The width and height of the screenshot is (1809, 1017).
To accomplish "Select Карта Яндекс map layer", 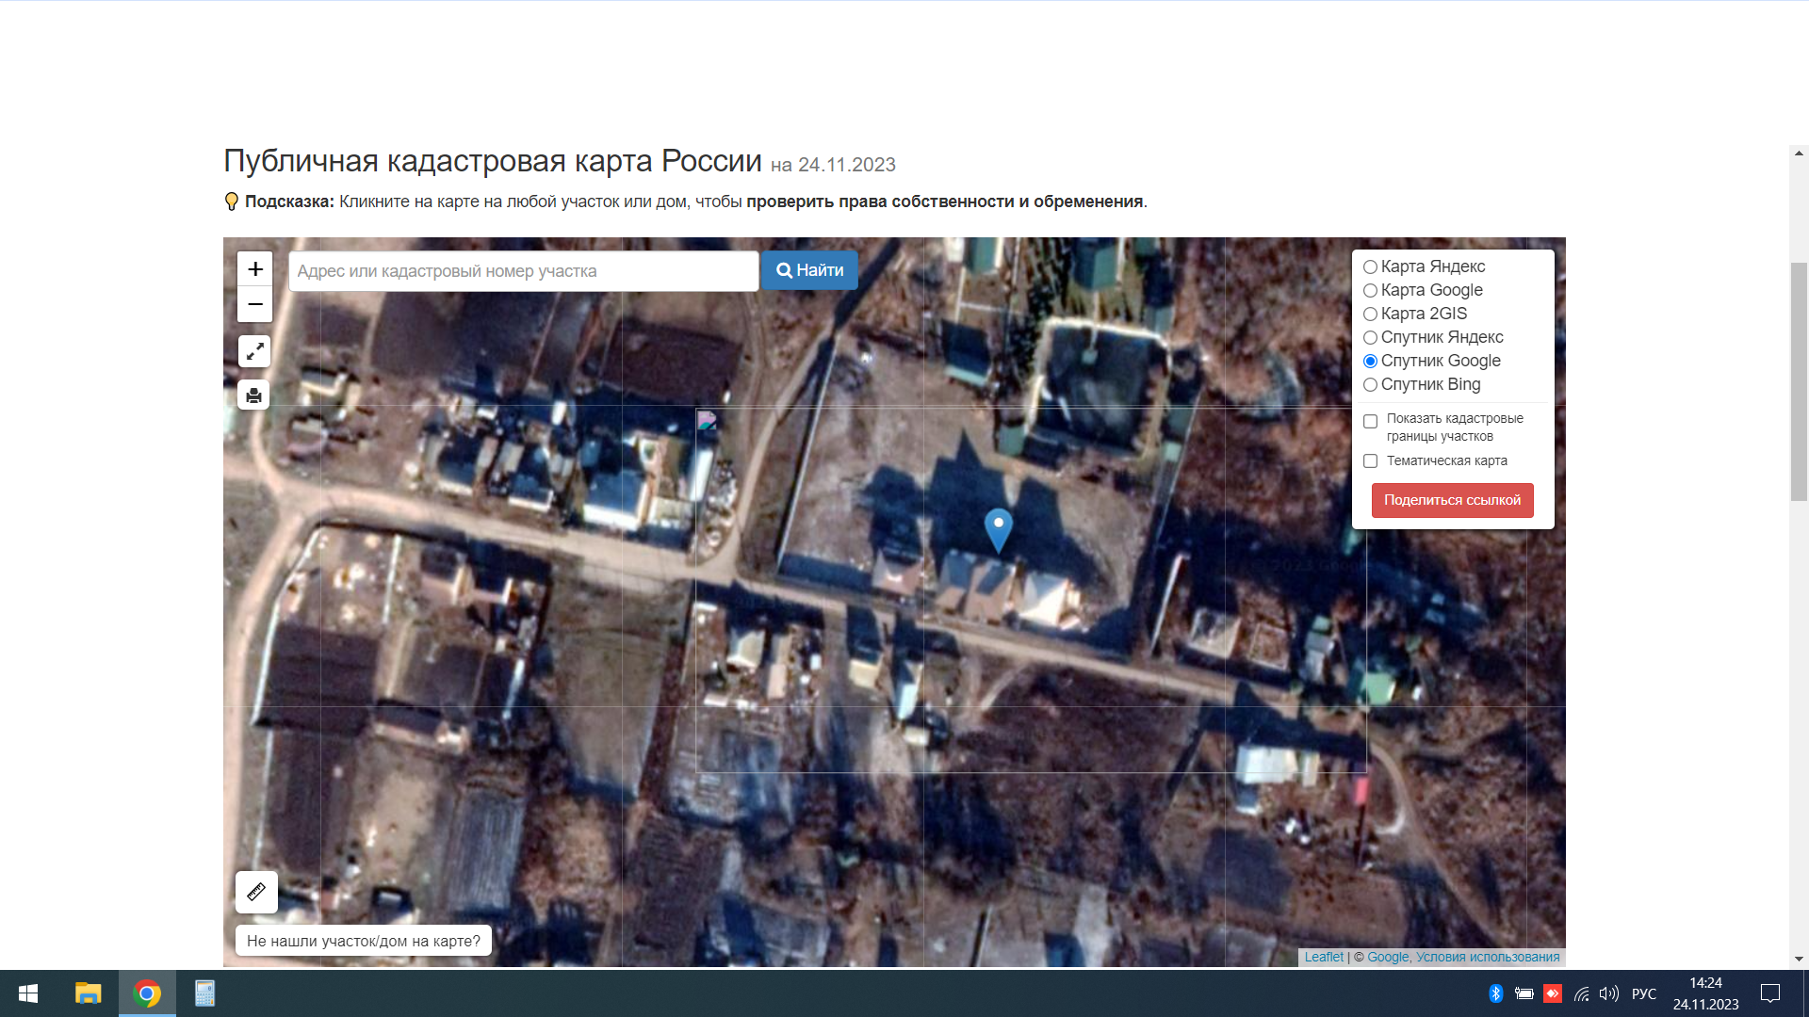I will tap(1371, 267).
